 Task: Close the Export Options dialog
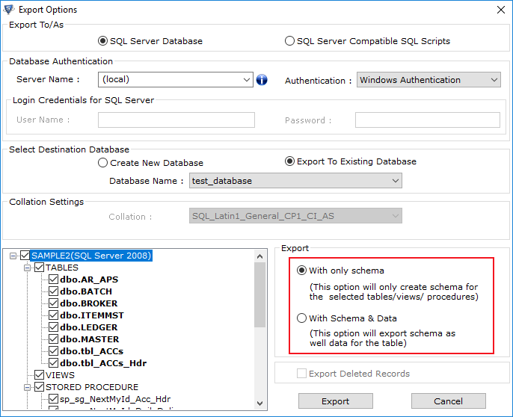click(x=500, y=10)
